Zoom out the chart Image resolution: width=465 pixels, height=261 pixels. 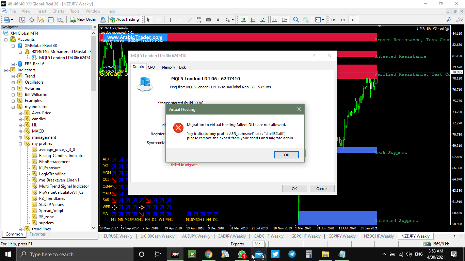pyautogui.click(x=296, y=20)
